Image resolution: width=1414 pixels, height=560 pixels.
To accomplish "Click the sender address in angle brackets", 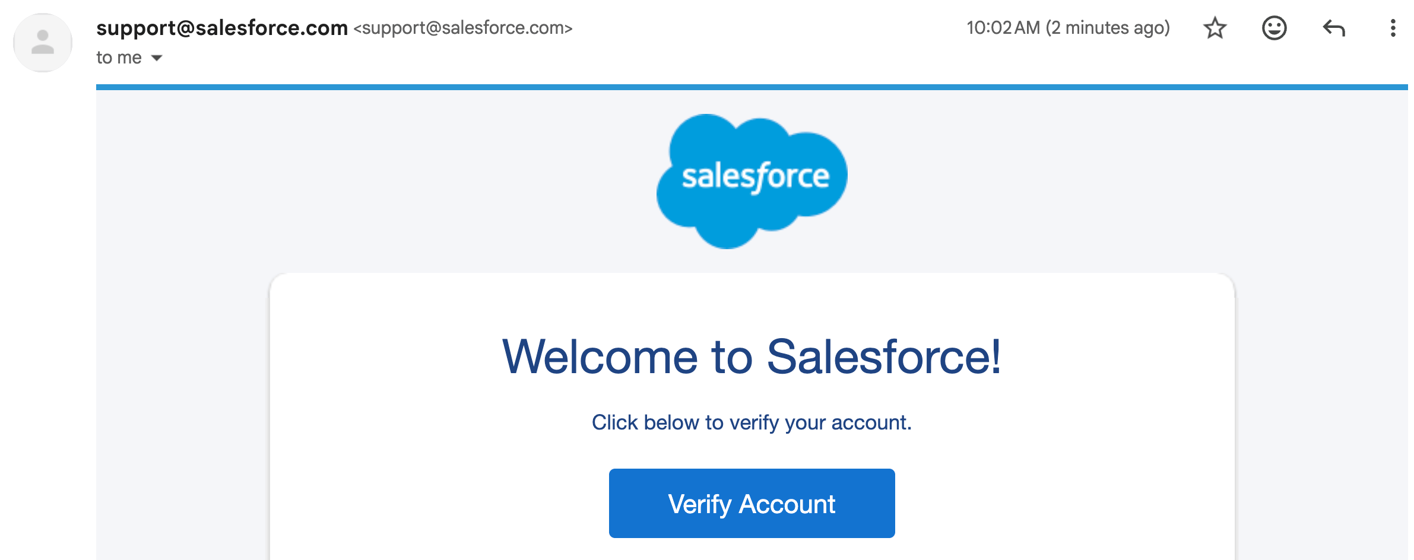I will [463, 28].
